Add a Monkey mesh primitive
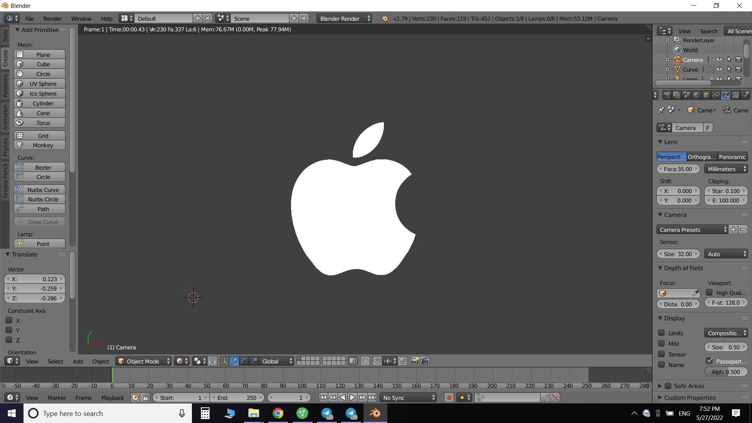 coord(40,145)
